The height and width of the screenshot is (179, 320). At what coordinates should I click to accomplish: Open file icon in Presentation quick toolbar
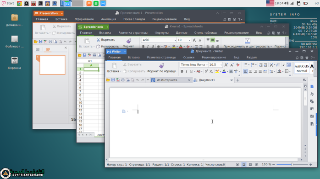pyautogui.click(x=35, y=42)
